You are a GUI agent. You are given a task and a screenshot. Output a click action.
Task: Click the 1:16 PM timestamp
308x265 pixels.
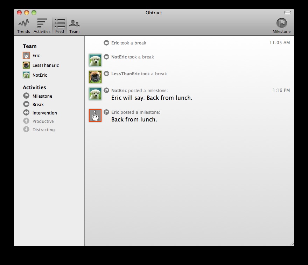(281, 90)
